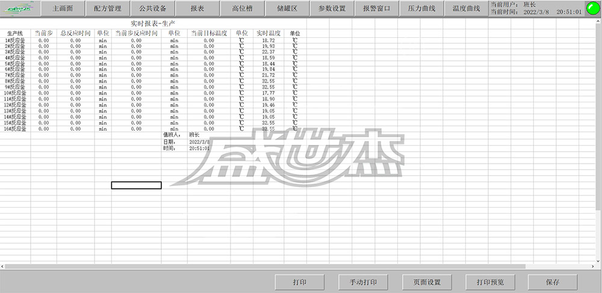Select the 报表 report tab

coord(197,8)
